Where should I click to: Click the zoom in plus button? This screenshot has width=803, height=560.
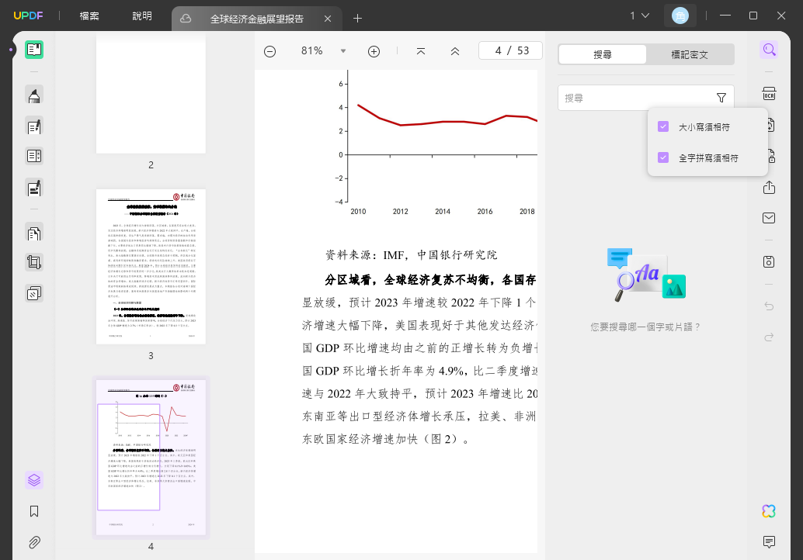tap(374, 51)
